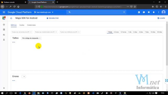Open the three-dot settings menu in header

pos(159,12)
